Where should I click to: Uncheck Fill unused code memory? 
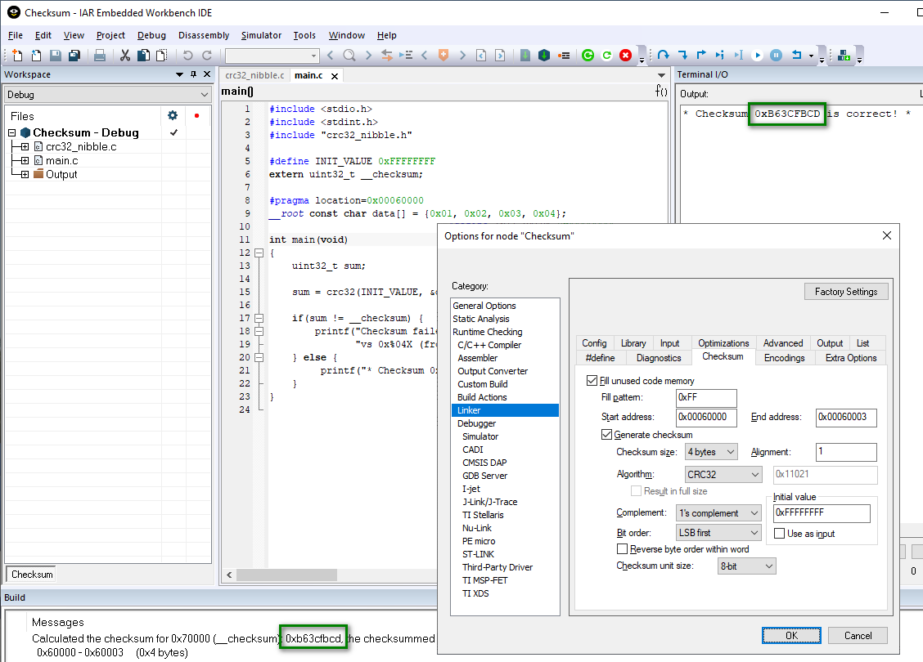tap(592, 381)
